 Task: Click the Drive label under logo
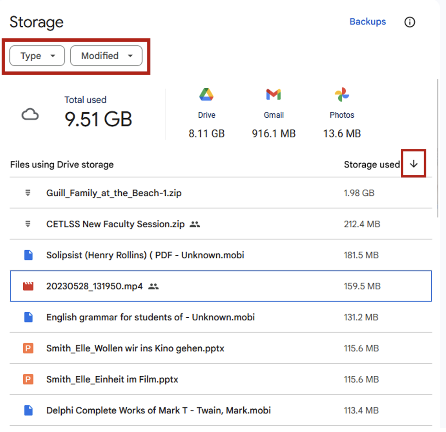207,115
